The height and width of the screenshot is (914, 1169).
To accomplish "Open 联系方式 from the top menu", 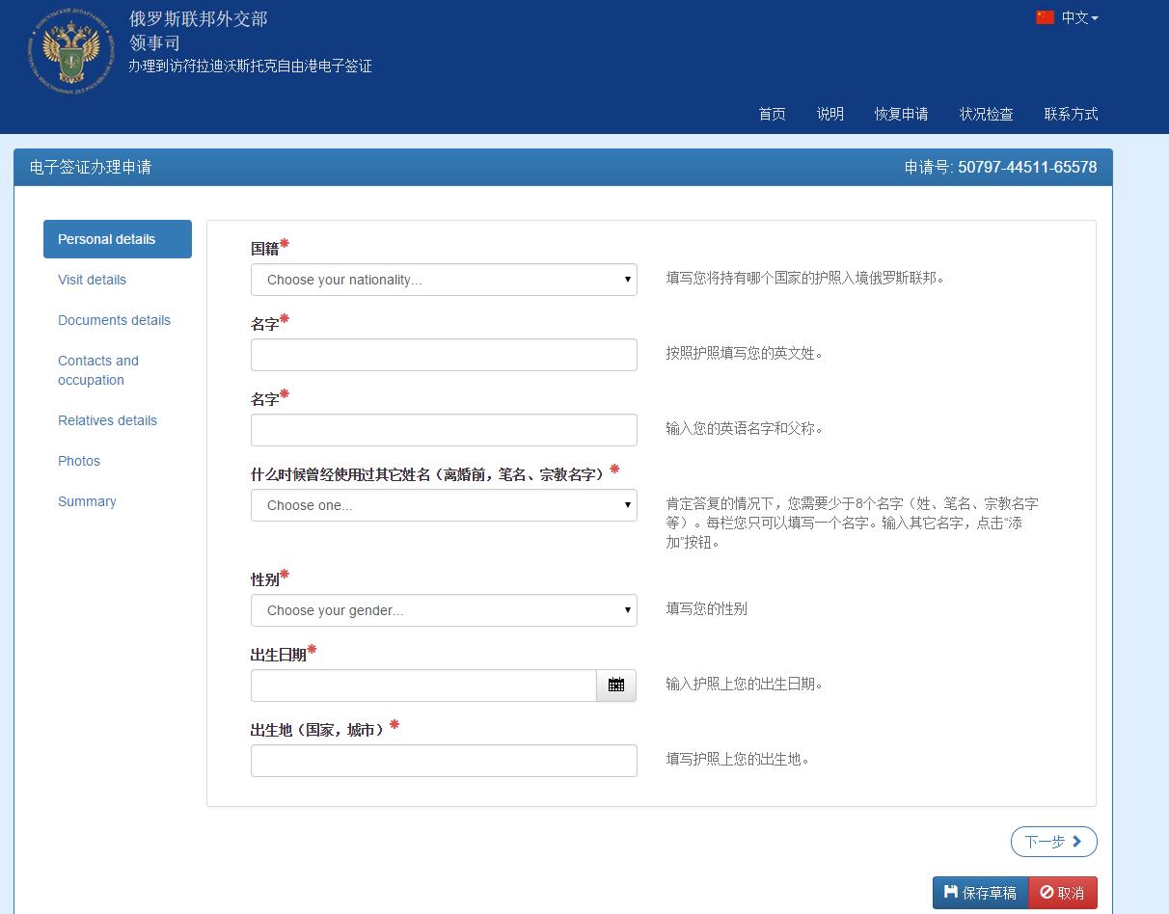I will [x=1071, y=114].
